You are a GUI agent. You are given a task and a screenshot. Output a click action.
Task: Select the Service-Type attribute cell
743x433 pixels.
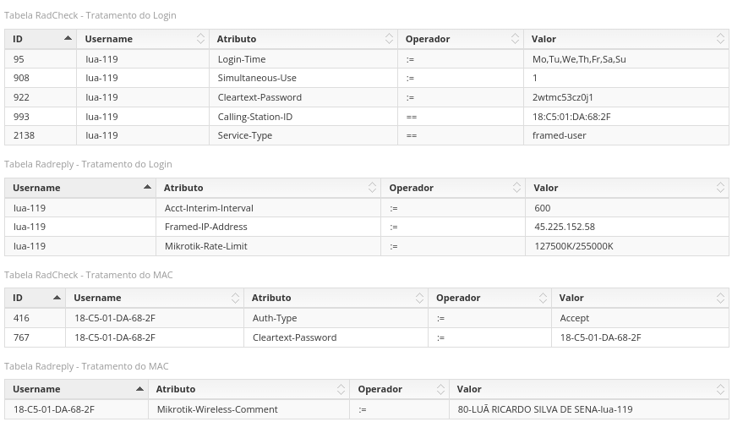point(303,135)
